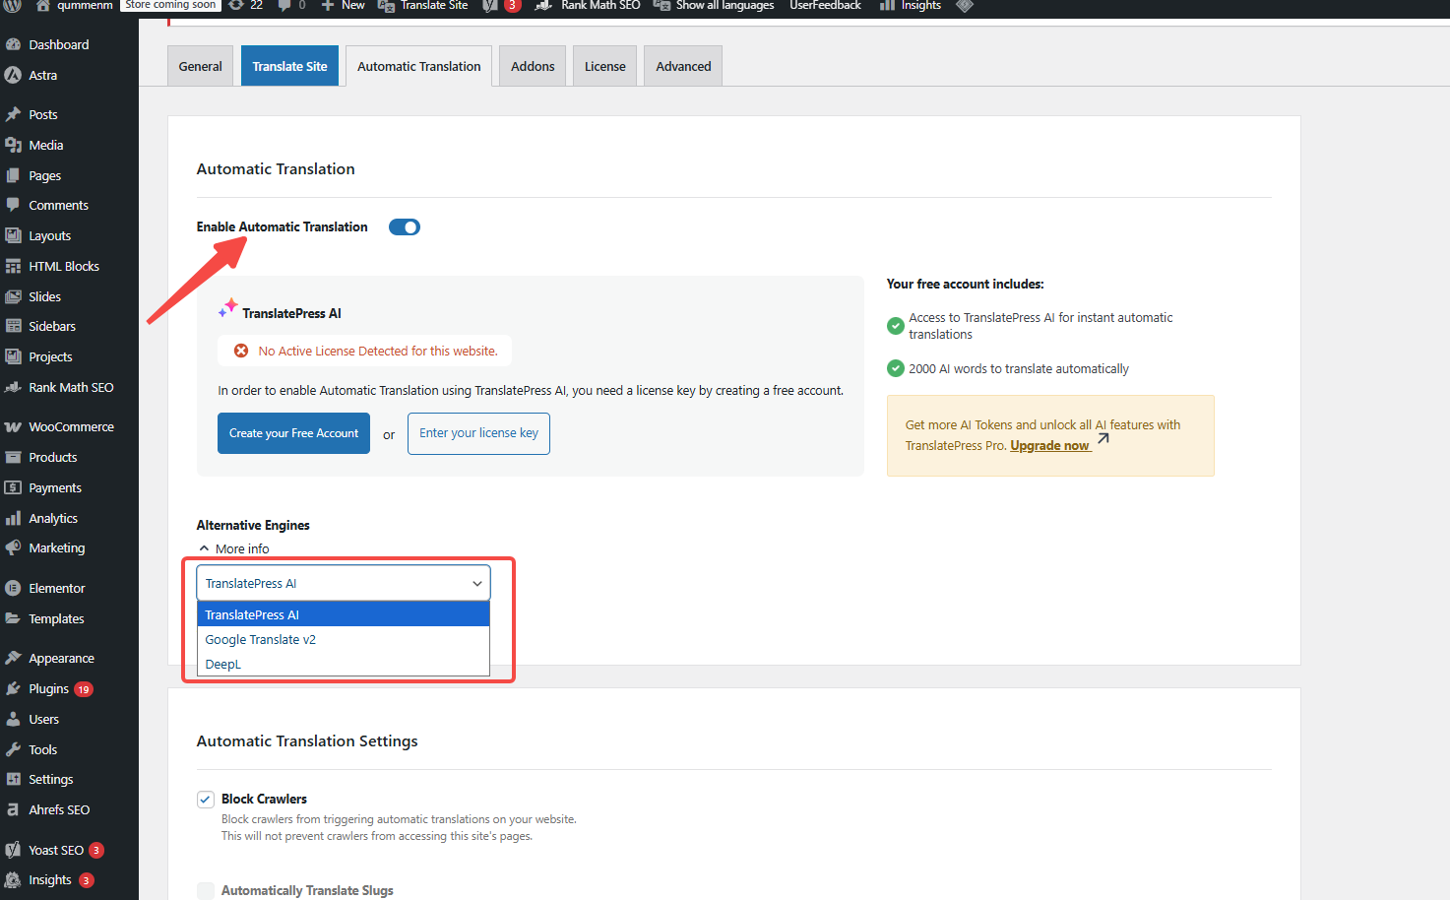Image resolution: width=1450 pixels, height=900 pixels.
Task: Collapse the More info expander
Action: (233, 549)
